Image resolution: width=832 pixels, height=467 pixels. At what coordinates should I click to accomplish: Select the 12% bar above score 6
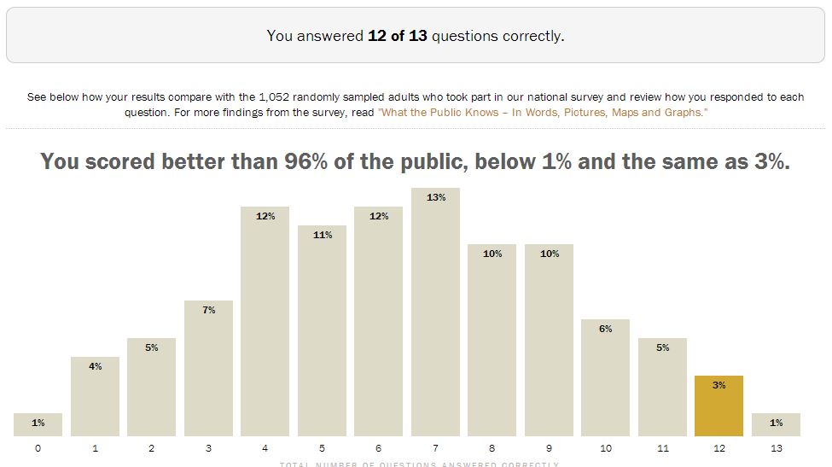click(x=379, y=322)
